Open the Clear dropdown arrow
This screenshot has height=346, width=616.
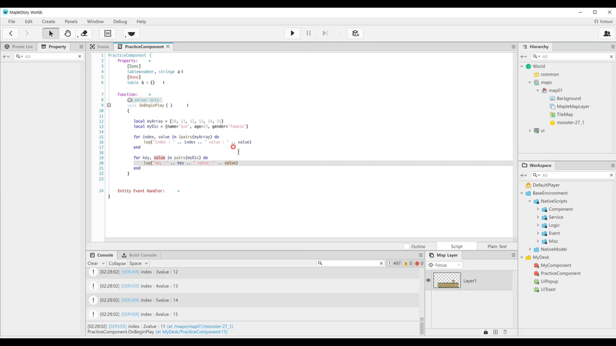click(103, 263)
